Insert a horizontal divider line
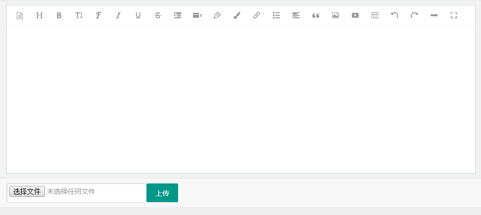The height and width of the screenshot is (215, 481). (434, 15)
